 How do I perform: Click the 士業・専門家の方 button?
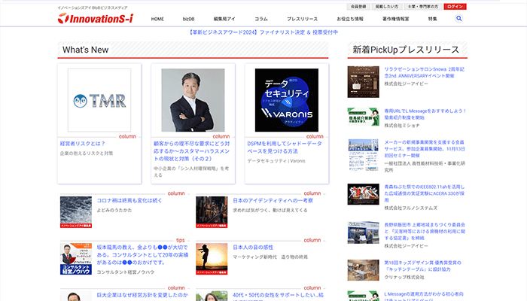pyautogui.click(x=423, y=6)
